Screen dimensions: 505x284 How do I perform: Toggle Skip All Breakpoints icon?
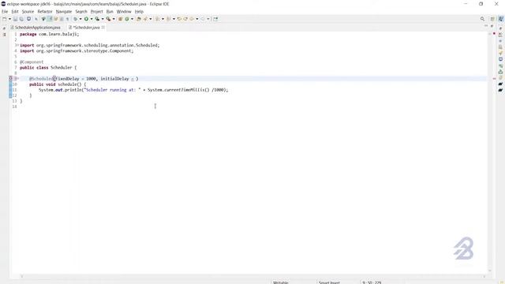pyautogui.click(x=36, y=19)
